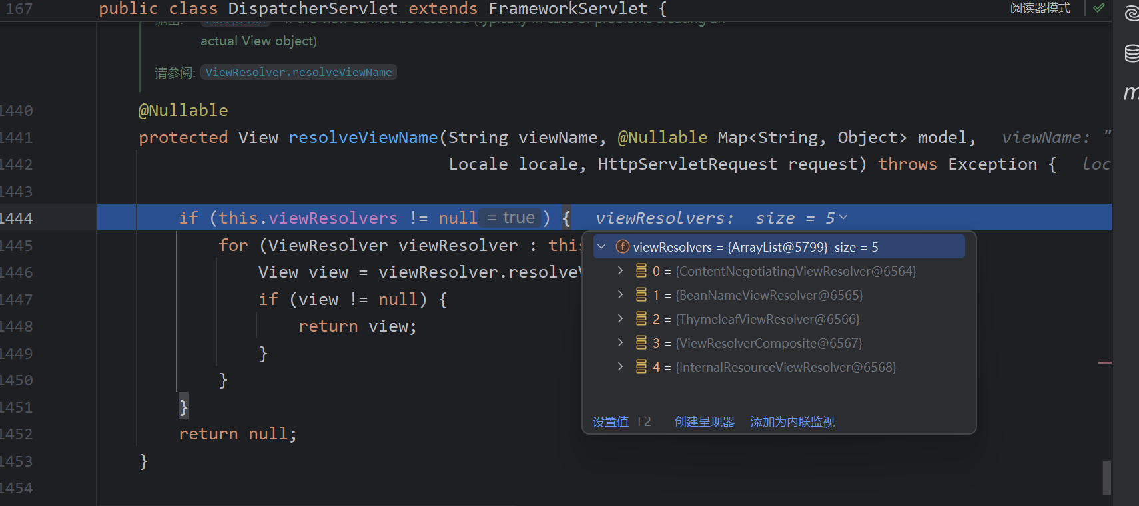Click 'return null;' statement text
1139x506 pixels.
point(238,434)
